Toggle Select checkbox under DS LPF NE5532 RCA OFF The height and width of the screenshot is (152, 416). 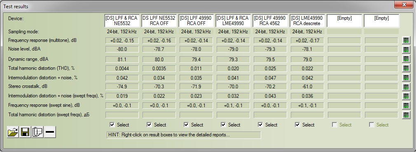150,124
